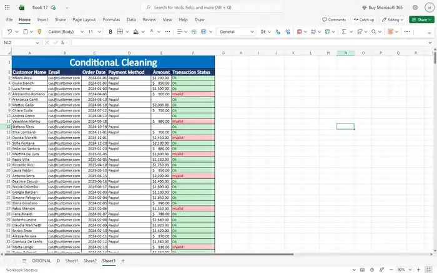Switch to the Insert tab

(42, 20)
